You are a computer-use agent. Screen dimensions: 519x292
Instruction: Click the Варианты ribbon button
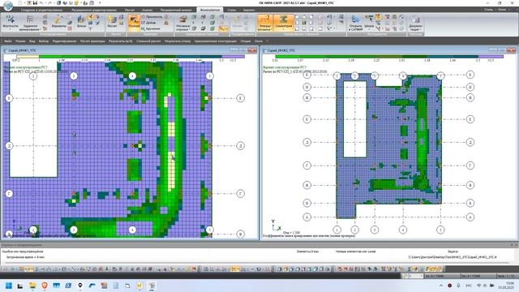tap(59, 22)
